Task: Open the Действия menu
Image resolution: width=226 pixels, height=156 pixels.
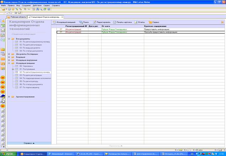Action: pos(37,5)
